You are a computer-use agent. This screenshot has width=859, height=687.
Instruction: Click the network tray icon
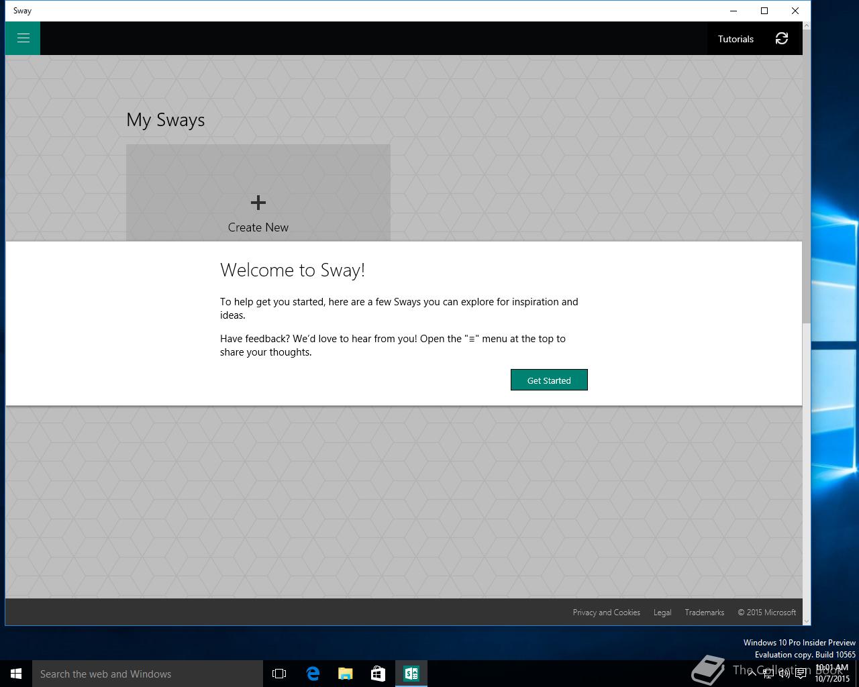[x=768, y=674]
